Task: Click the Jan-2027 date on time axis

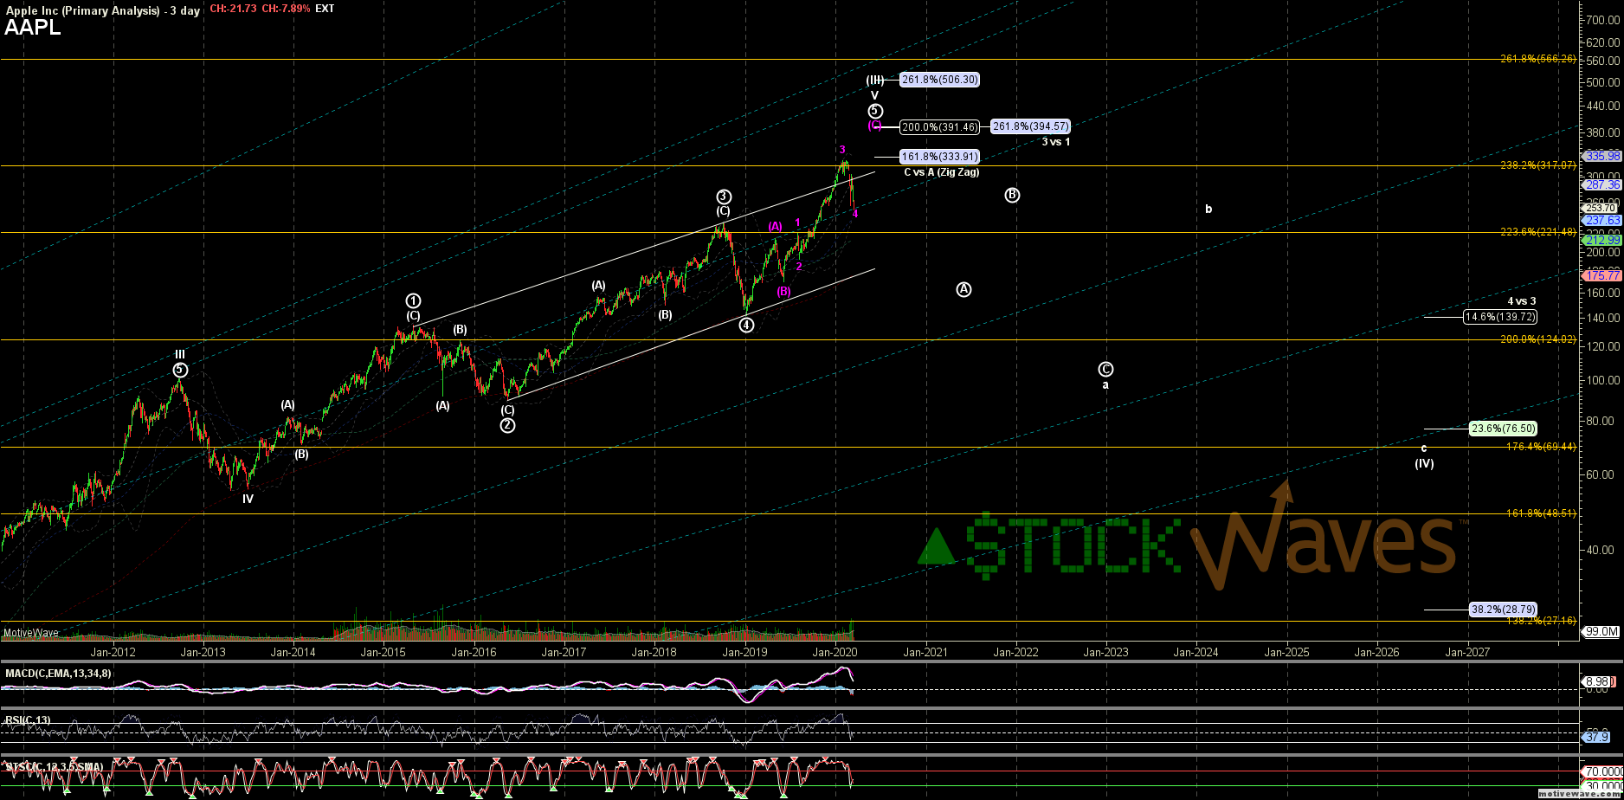Action: click(x=1466, y=652)
